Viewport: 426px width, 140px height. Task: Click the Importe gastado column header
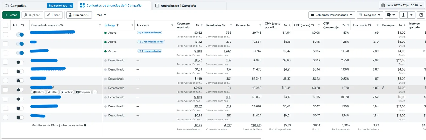tap(414, 25)
